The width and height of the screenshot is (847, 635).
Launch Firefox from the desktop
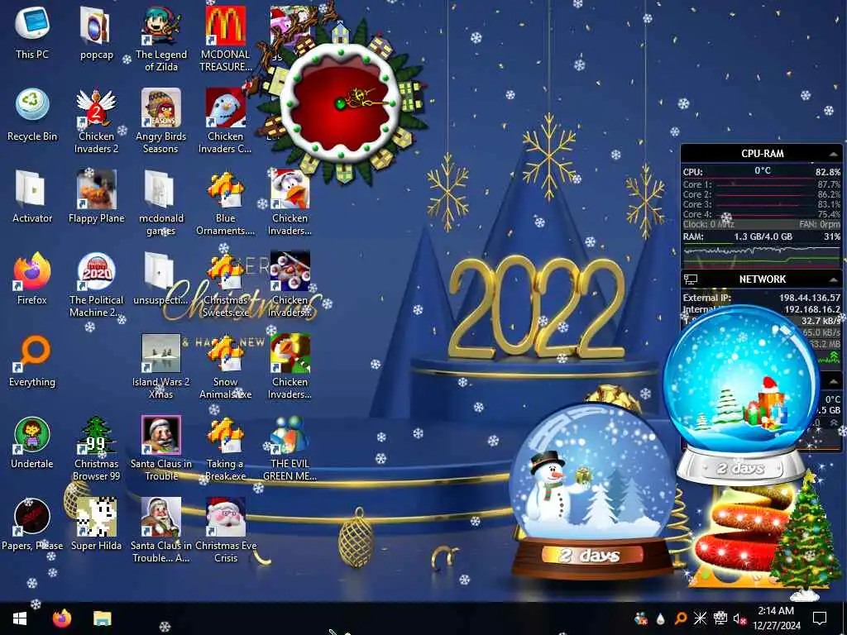32,278
